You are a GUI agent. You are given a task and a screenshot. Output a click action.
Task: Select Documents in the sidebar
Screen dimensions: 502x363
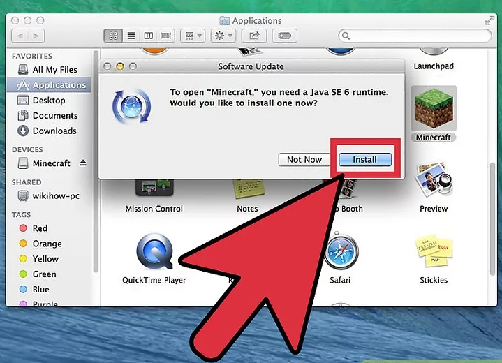[54, 115]
